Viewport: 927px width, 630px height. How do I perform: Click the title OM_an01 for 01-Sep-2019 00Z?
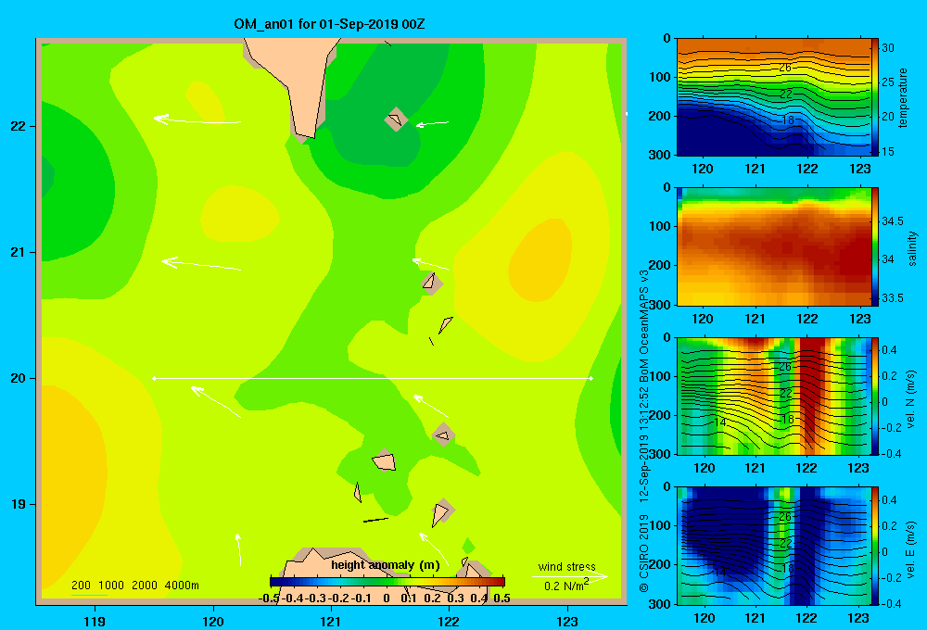329,24
